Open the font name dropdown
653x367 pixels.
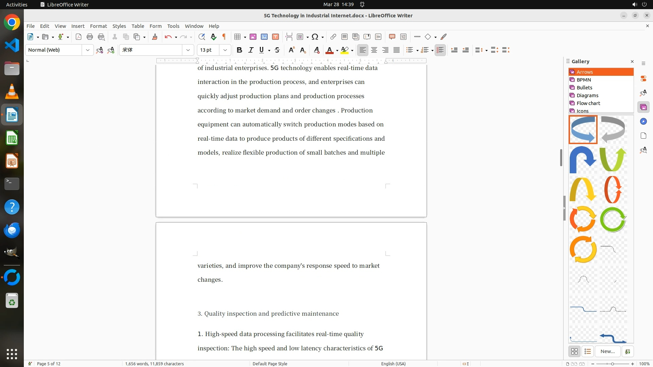coord(188,50)
